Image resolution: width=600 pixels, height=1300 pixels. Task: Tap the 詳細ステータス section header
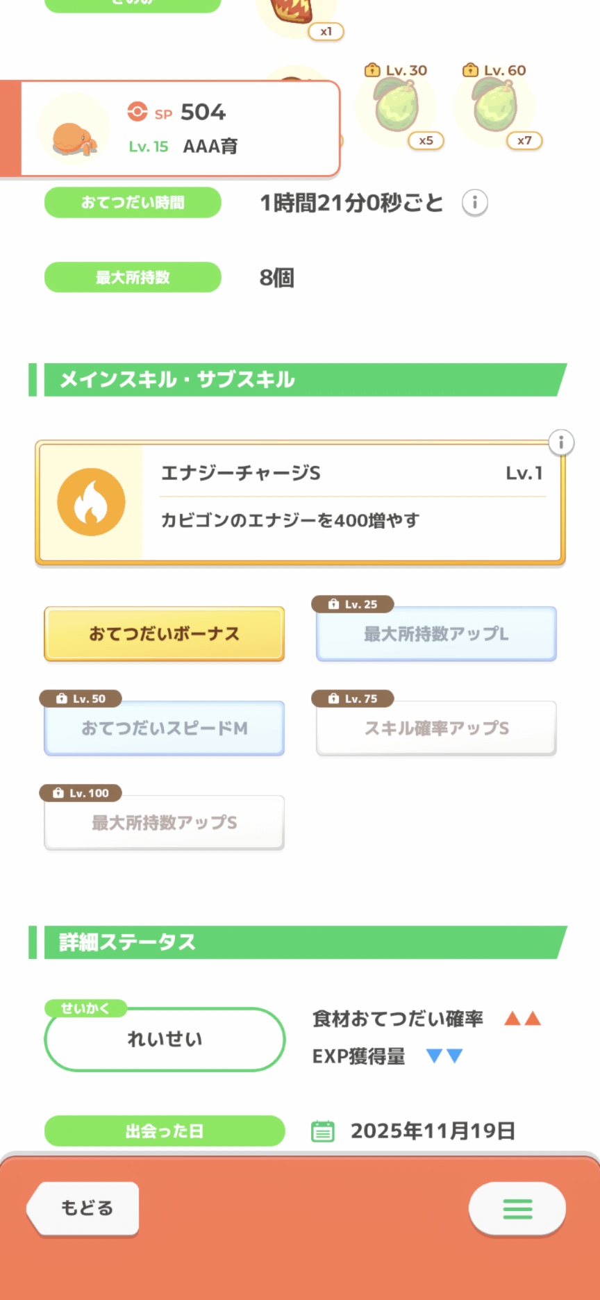pos(299,942)
